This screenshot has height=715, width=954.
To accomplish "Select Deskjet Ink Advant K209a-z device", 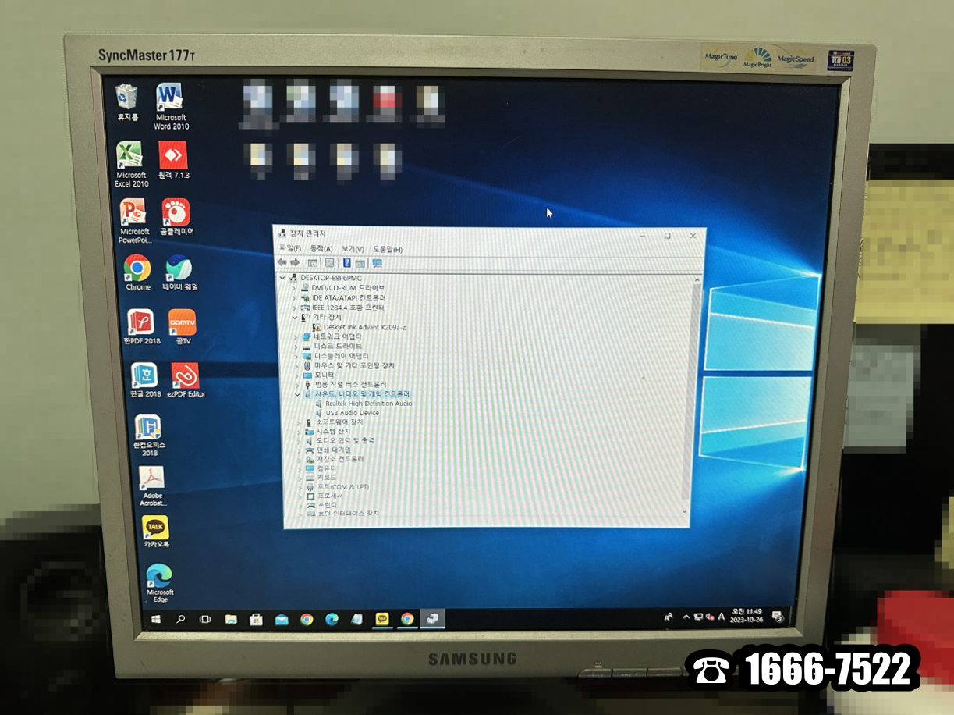I will 359,327.
